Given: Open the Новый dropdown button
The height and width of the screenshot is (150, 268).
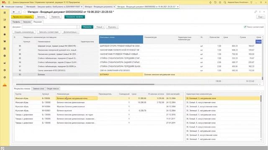Looking at the screenshot, I should [100, 27].
